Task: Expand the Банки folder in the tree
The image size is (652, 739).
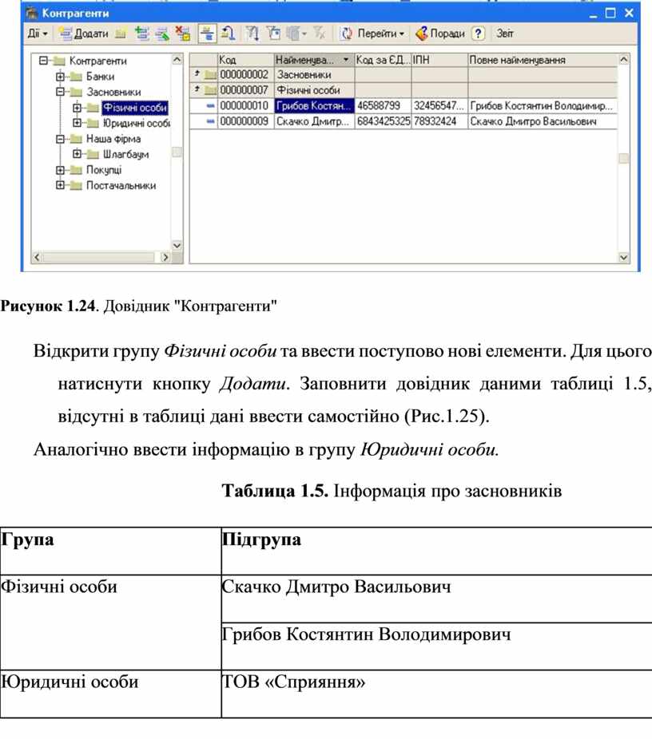Action: coord(60,76)
